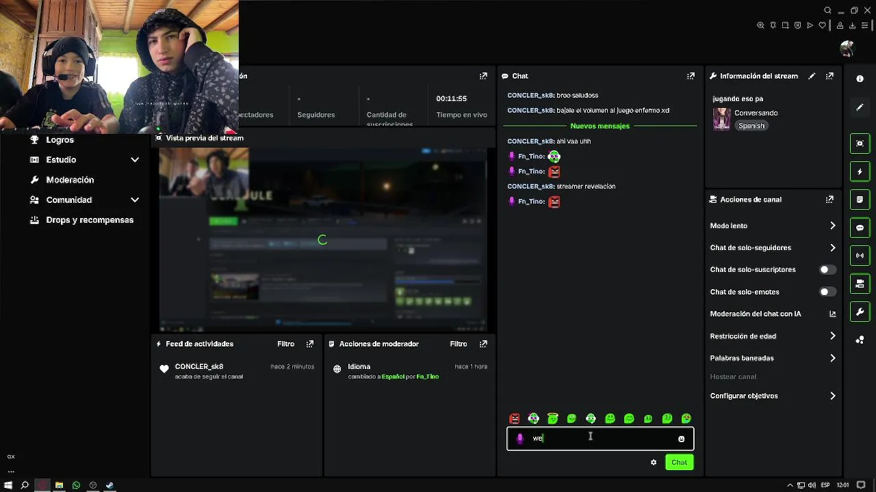Viewport: 876px width, 492px height.
Task: Insert the red angry emote
Action: tap(515, 418)
